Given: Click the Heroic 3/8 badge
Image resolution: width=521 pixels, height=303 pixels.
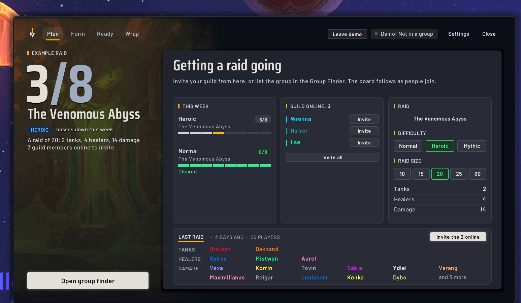Looking at the screenshot, I should 263,120.
